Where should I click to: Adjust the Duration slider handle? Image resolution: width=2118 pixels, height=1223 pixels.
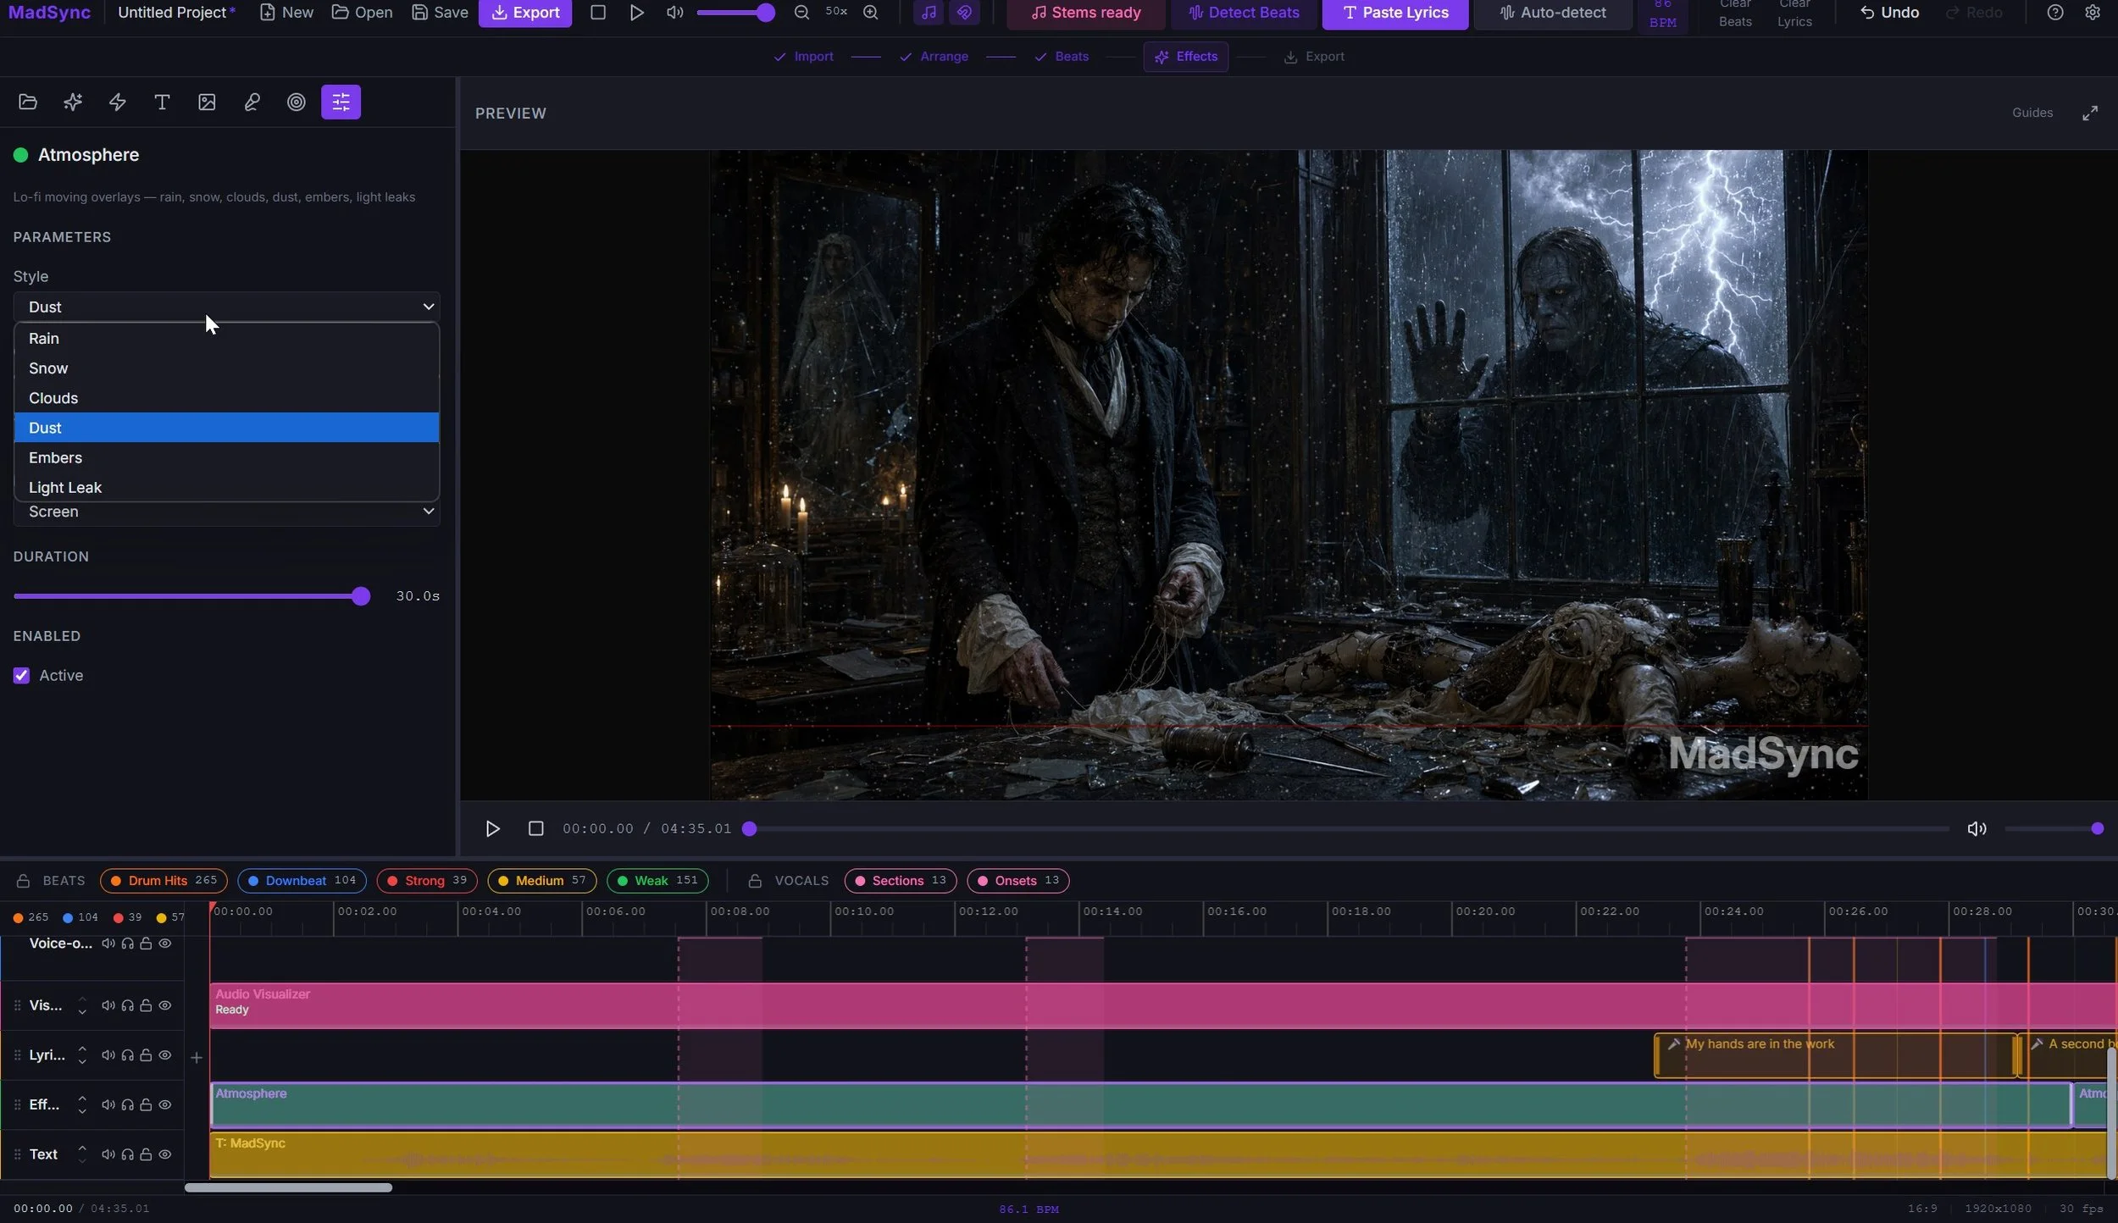[361, 597]
